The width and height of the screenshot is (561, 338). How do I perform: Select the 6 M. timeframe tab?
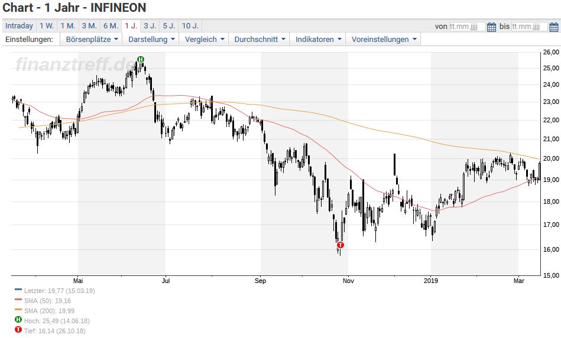point(111,26)
